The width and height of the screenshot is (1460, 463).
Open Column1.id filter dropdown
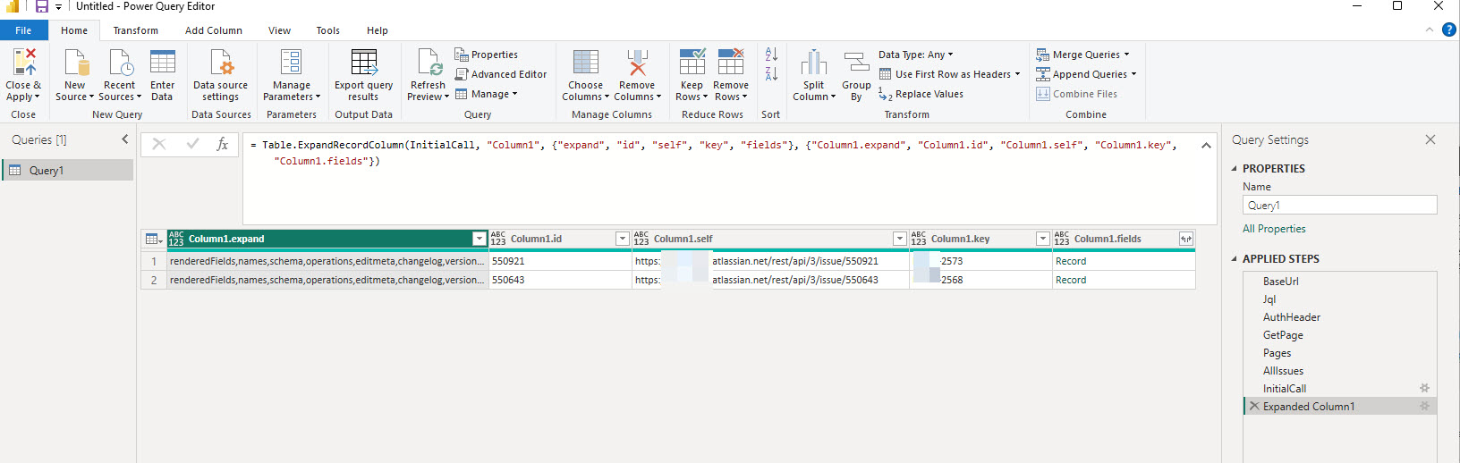coord(623,239)
